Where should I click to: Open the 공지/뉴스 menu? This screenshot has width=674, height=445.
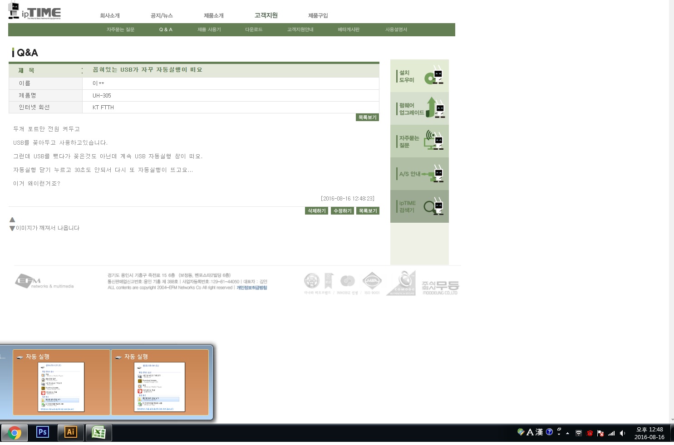pyautogui.click(x=162, y=15)
